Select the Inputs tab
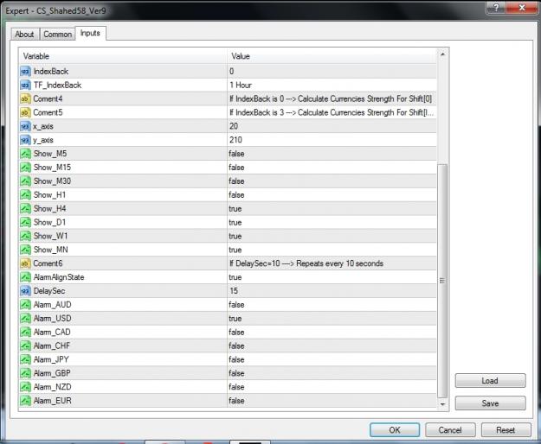The height and width of the screenshot is (444, 541). click(x=90, y=33)
